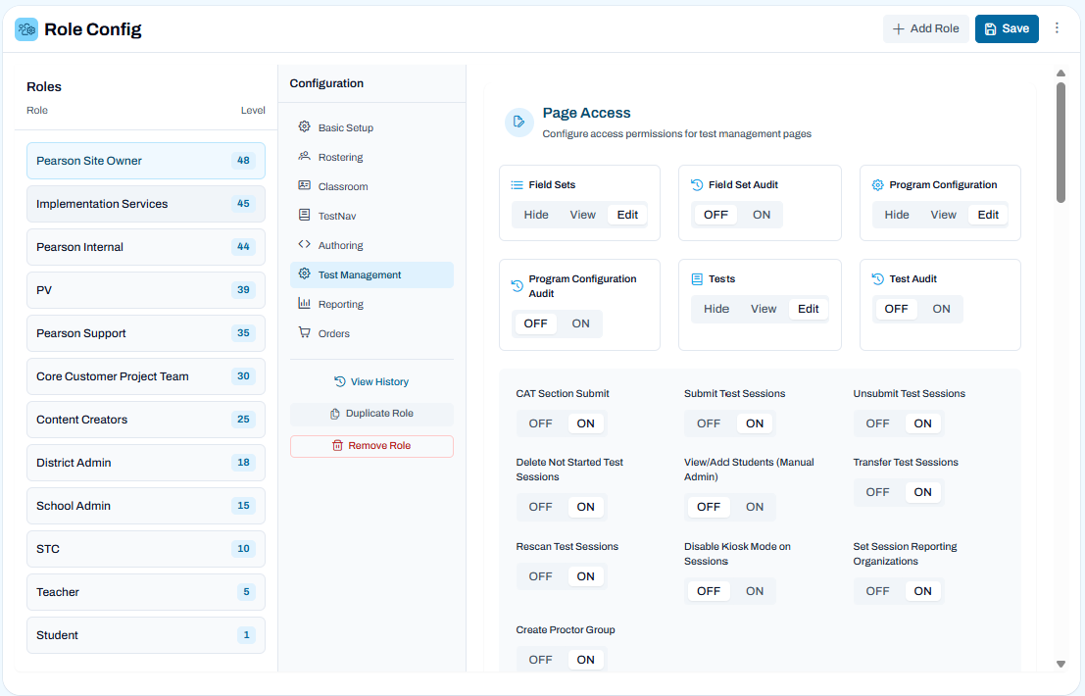This screenshot has width=1085, height=696.
Task: Turn Disable Kiosk Mode on Sessions ON
Action: (755, 591)
